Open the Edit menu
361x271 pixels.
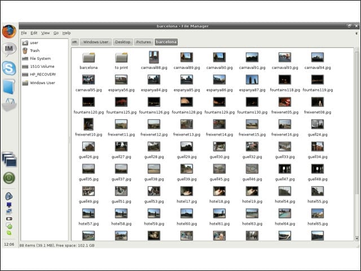pyautogui.click(x=34, y=33)
